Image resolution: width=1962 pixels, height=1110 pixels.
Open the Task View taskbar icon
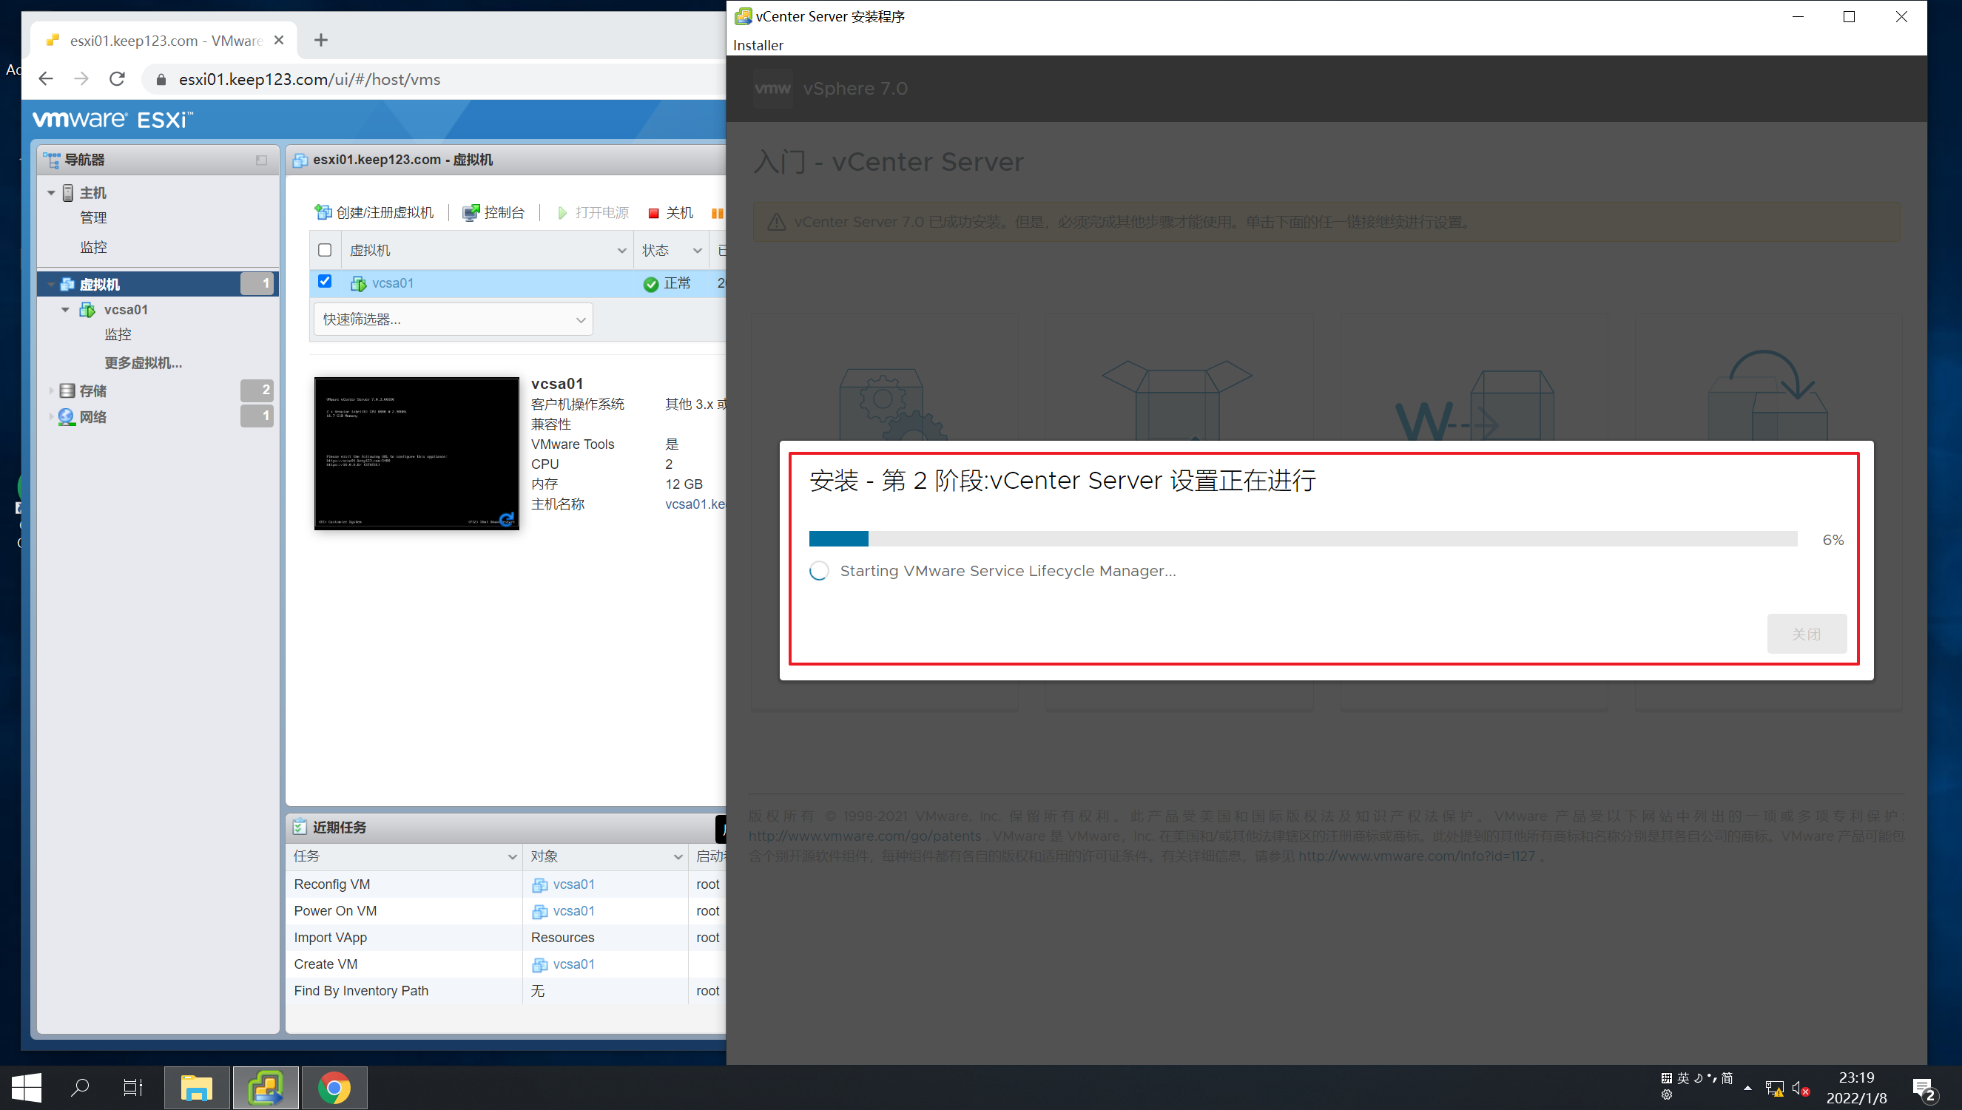tap(132, 1087)
